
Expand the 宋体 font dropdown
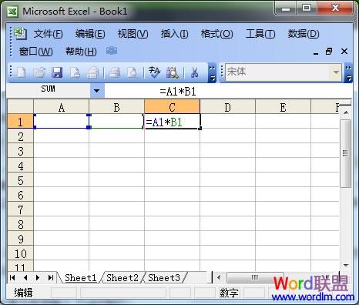[336, 72]
